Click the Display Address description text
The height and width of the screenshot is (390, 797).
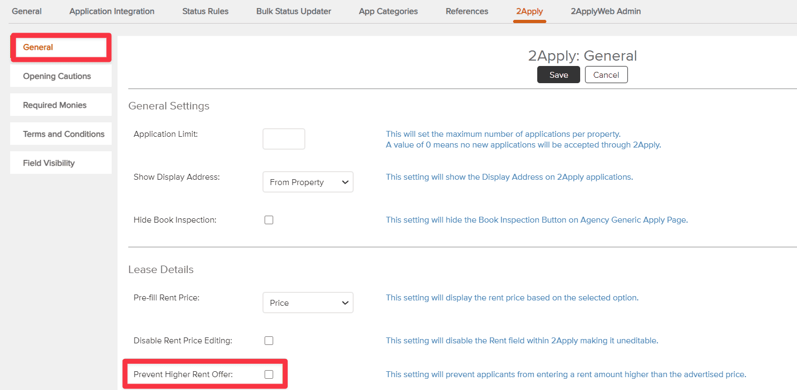(509, 176)
